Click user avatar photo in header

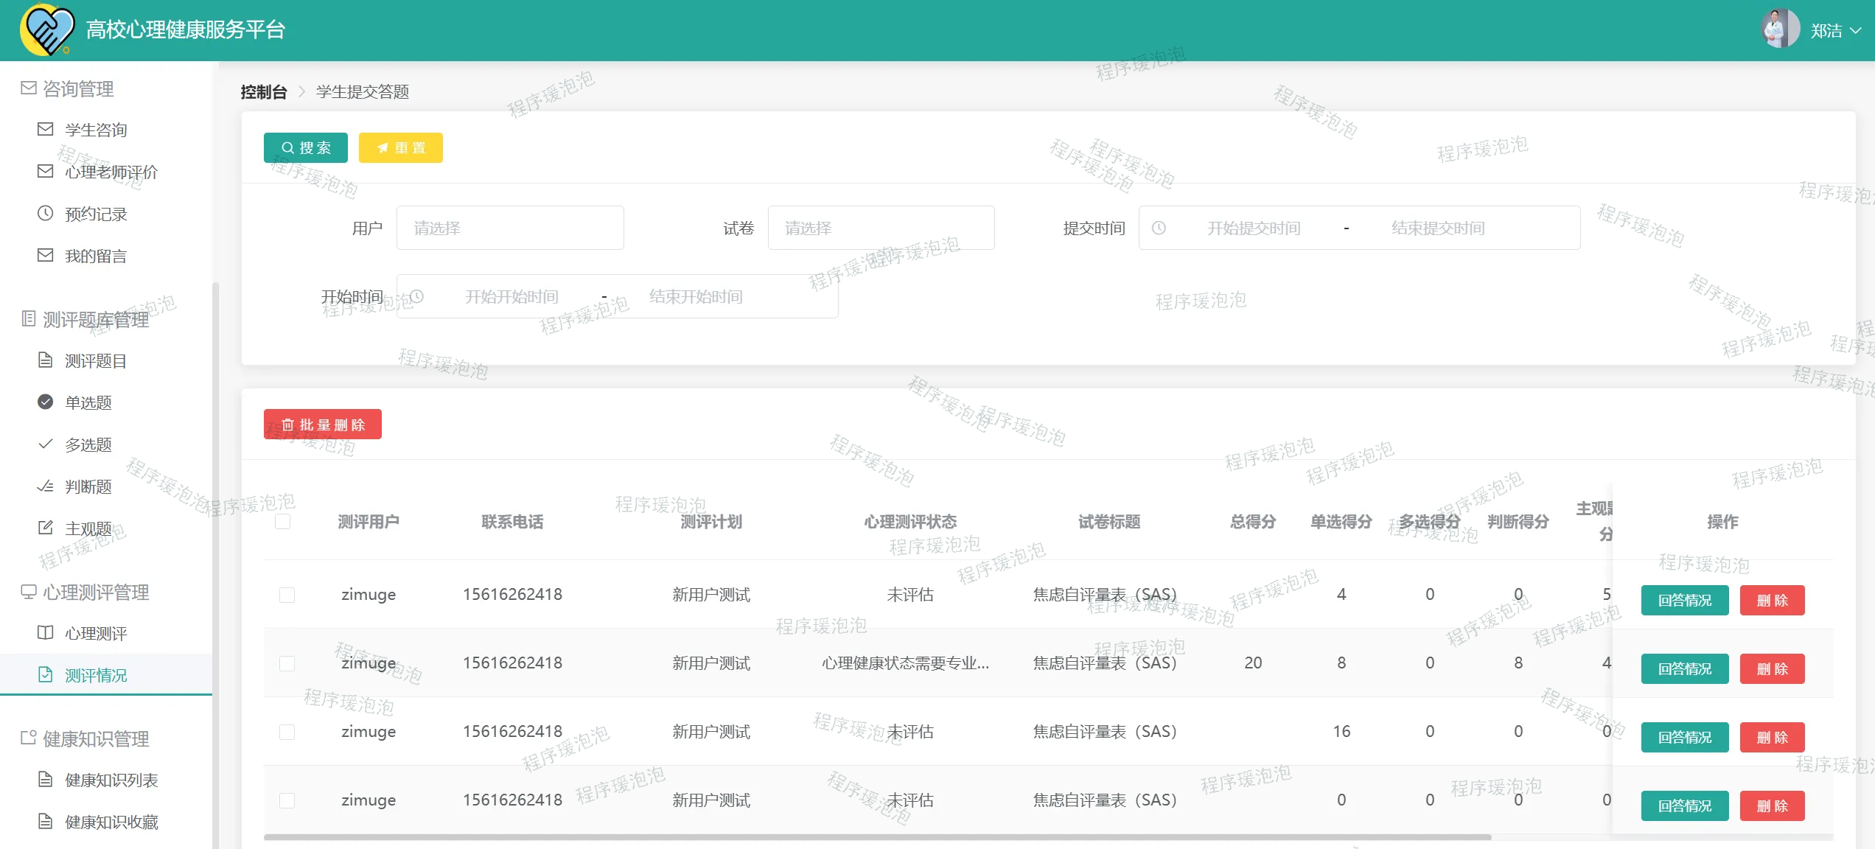click(x=1779, y=29)
